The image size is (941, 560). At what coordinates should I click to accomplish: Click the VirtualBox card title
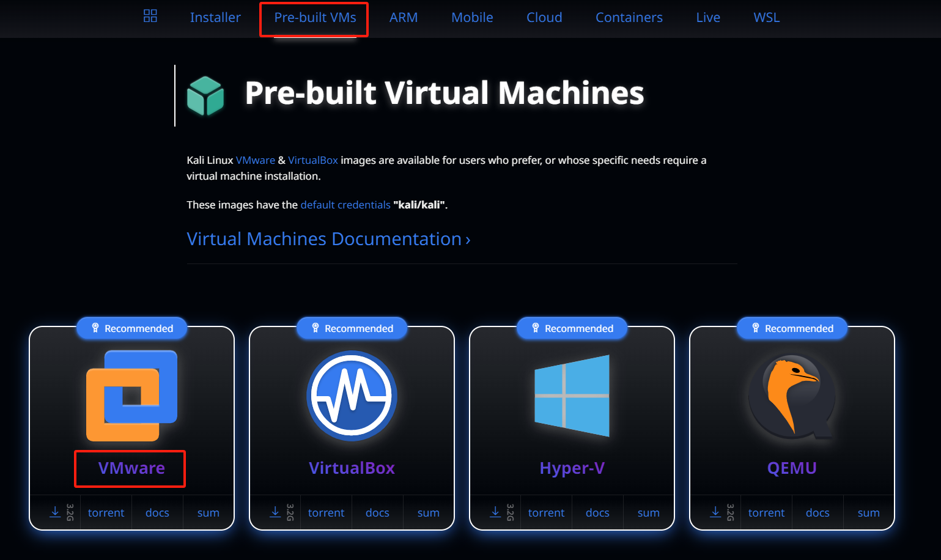point(352,468)
